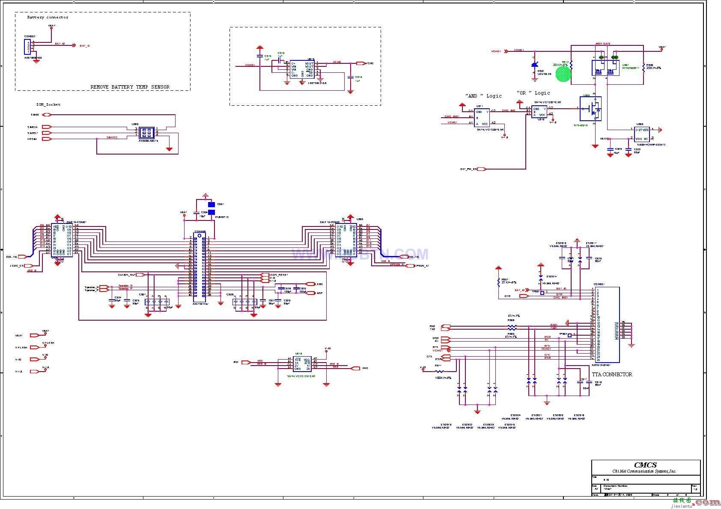
Task: Click the R507 27K resistor symbol
Action: click(498, 282)
